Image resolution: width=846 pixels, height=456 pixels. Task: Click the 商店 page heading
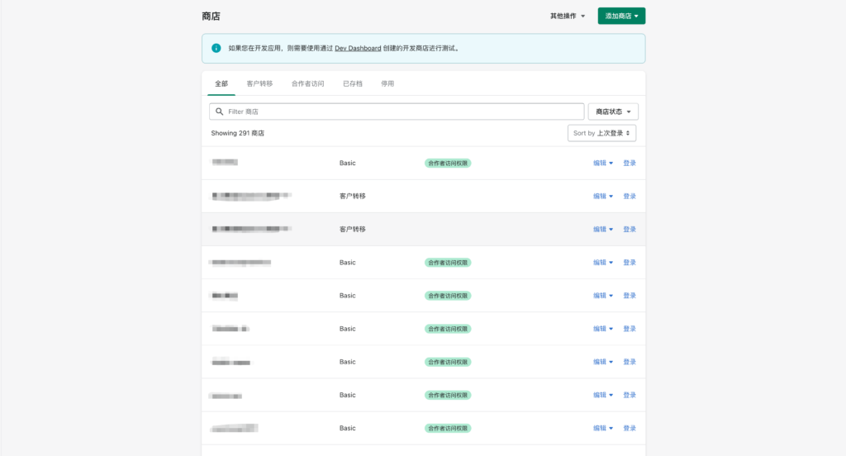pyautogui.click(x=211, y=17)
